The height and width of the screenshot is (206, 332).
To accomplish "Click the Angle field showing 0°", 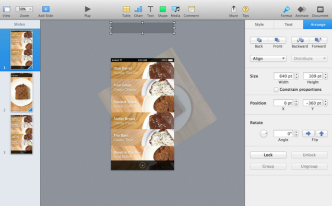I will 283,134.
